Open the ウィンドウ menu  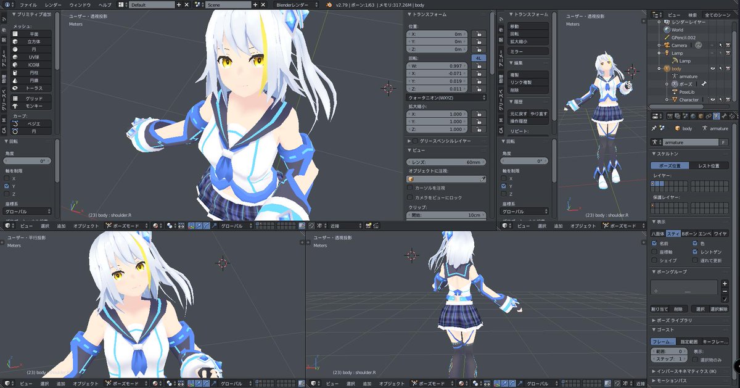[x=80, y=4]
